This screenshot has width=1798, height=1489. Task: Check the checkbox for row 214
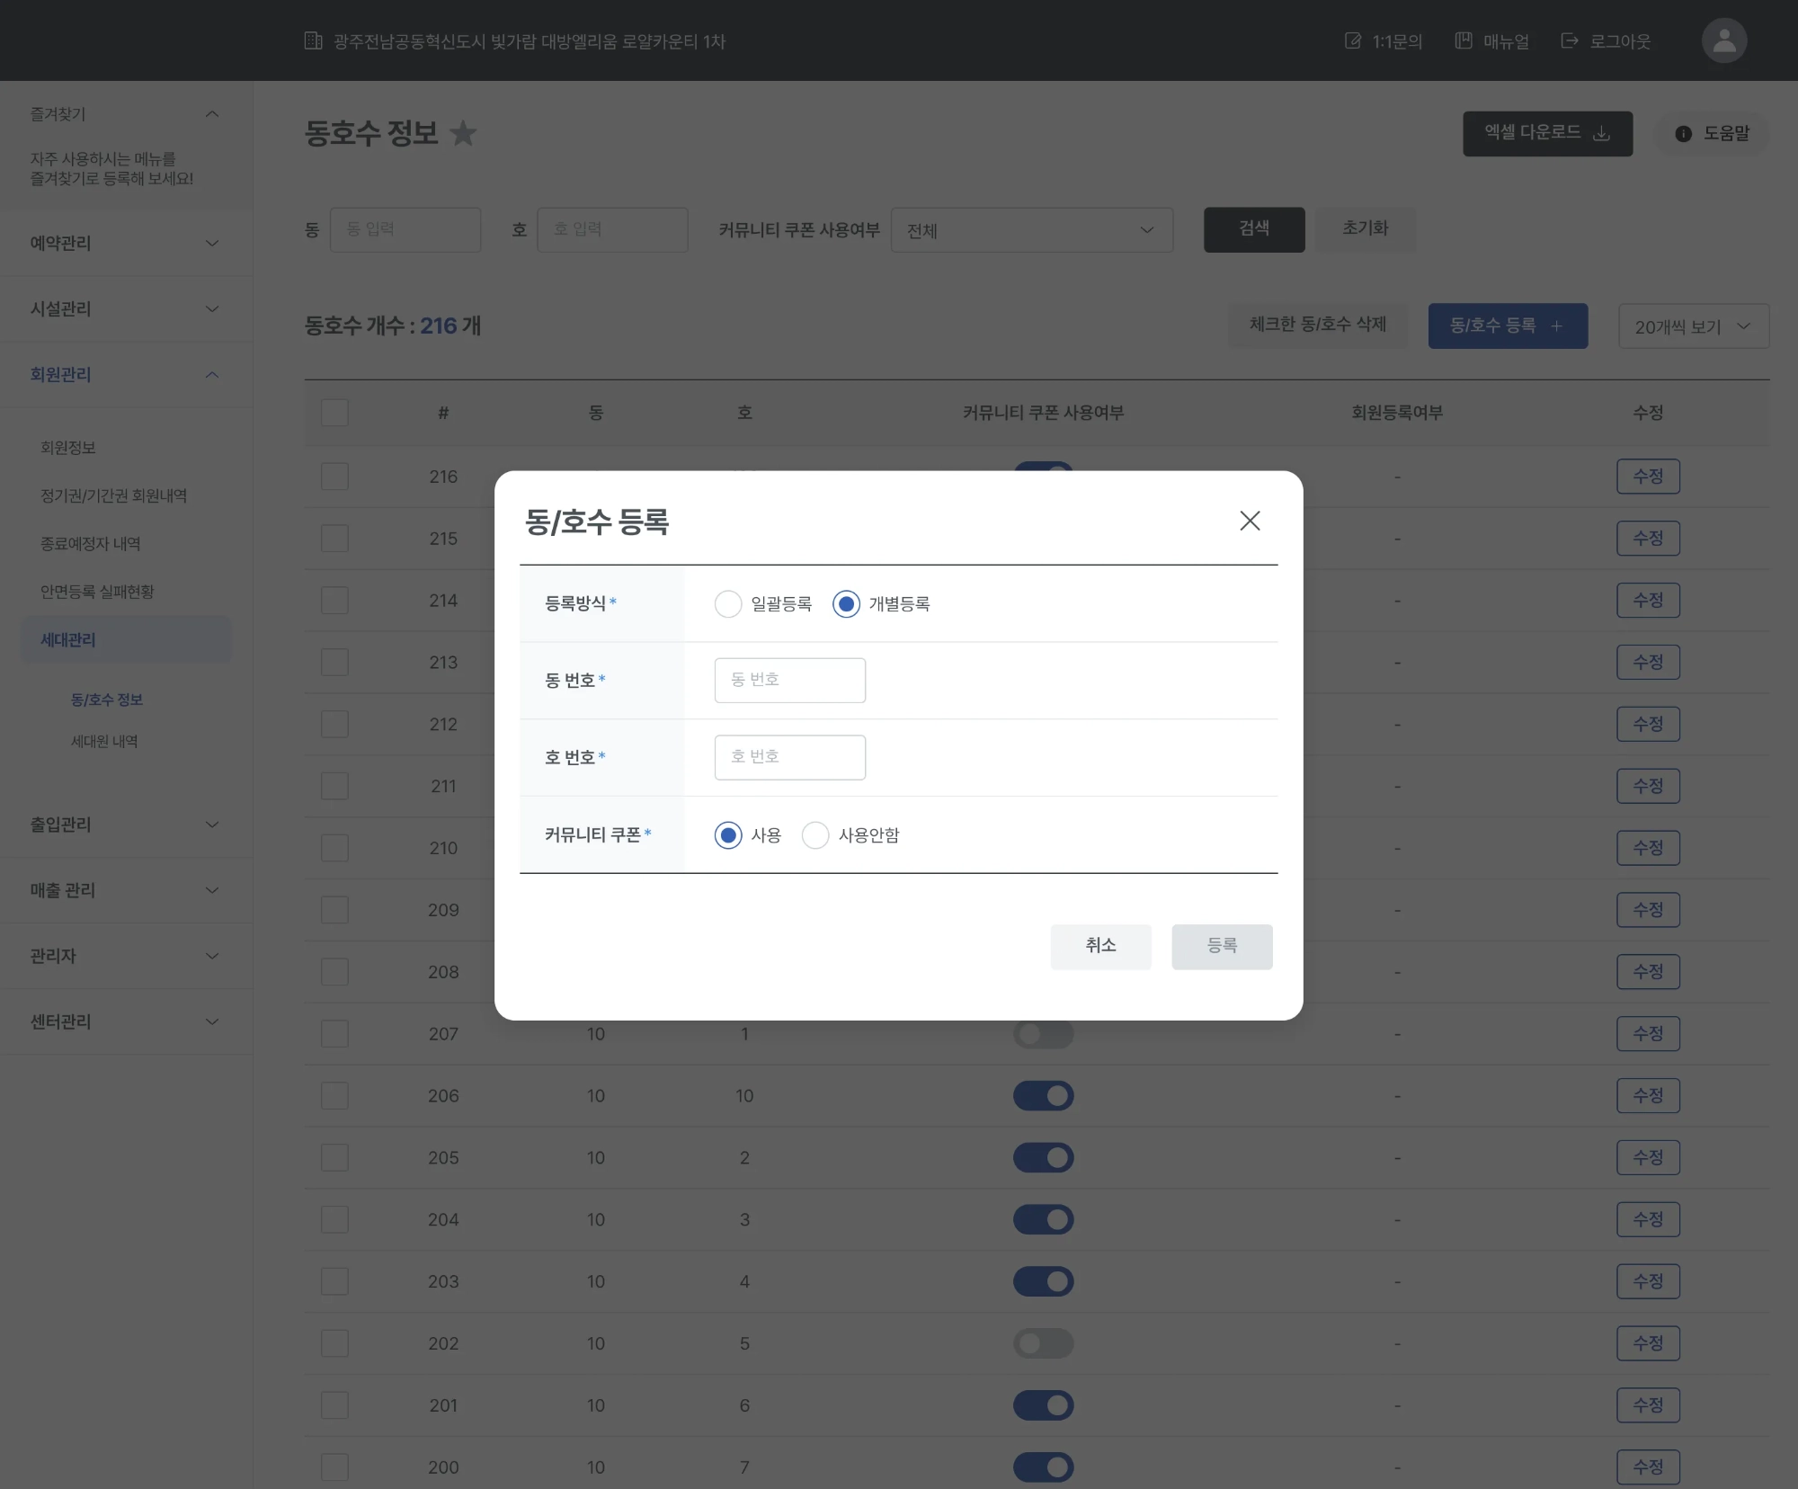(334, 600)
